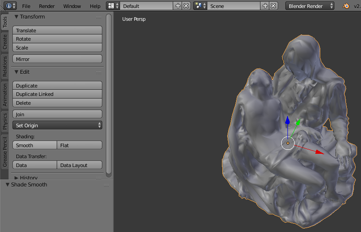Open the scene browse icon
The height and width of the screenshot is (232, 361).
(200, 6)
